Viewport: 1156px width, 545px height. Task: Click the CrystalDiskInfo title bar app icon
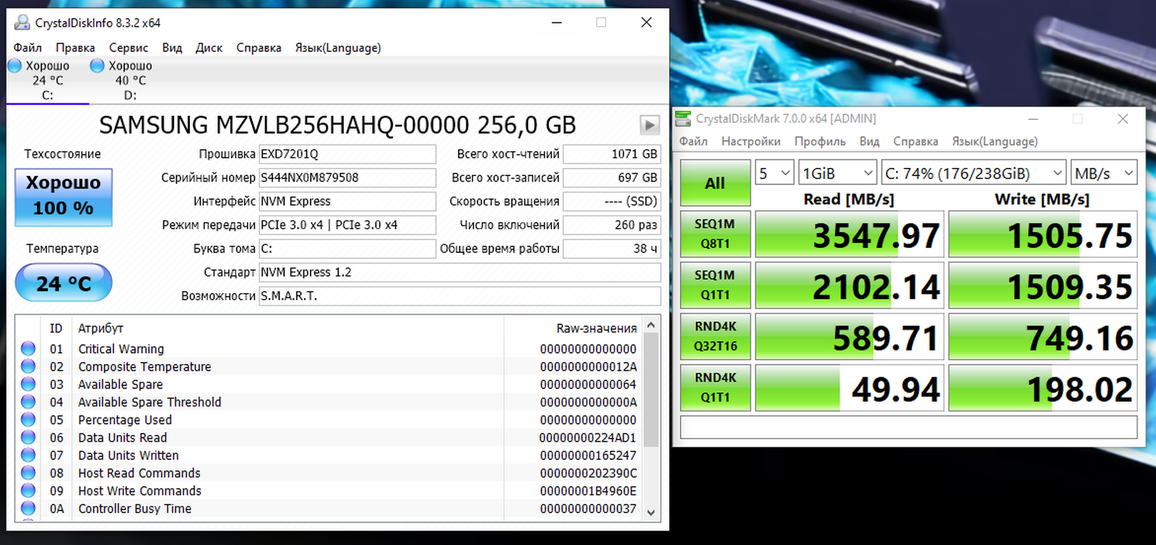tap(22, 22)
